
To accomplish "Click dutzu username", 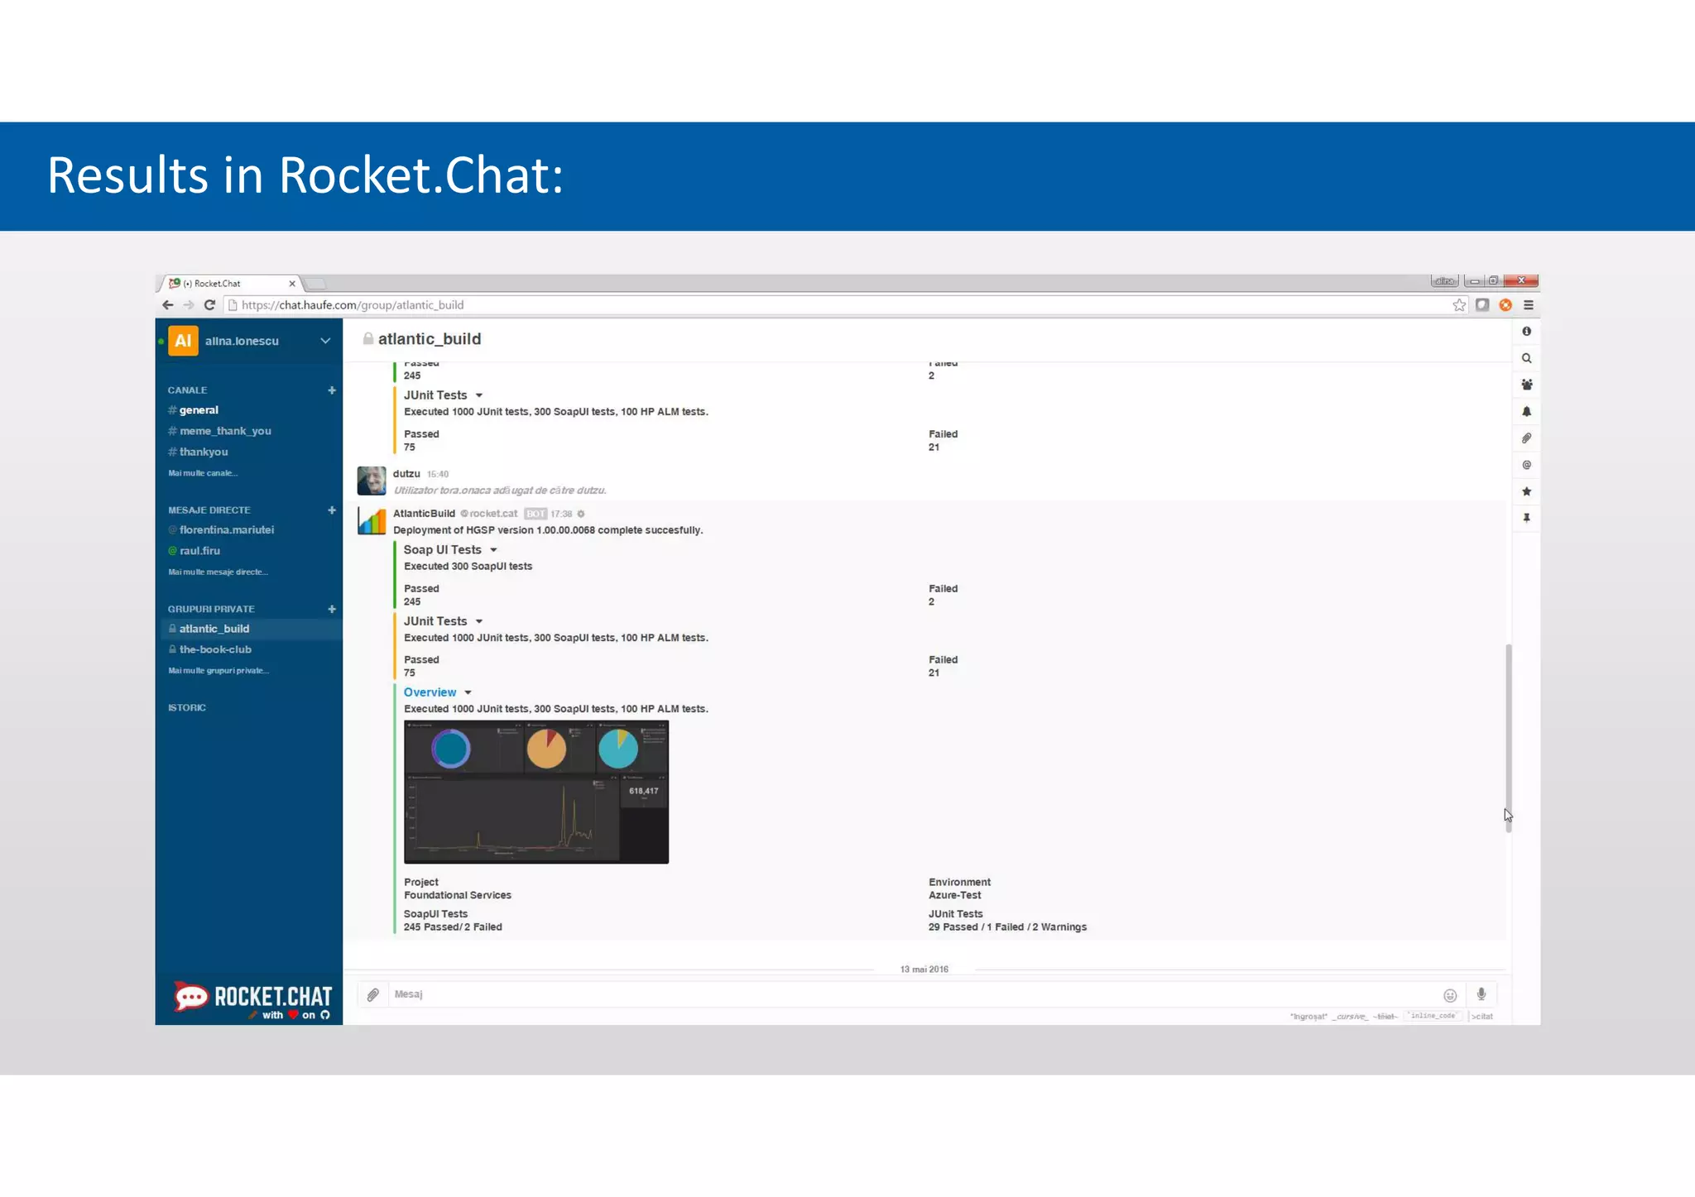I will pos(406,474).
